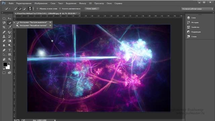The width and height of the screenshot is (215, 121).
Task: Open the 3D menu
Action: pyautogui.click(x=90, y=3)
